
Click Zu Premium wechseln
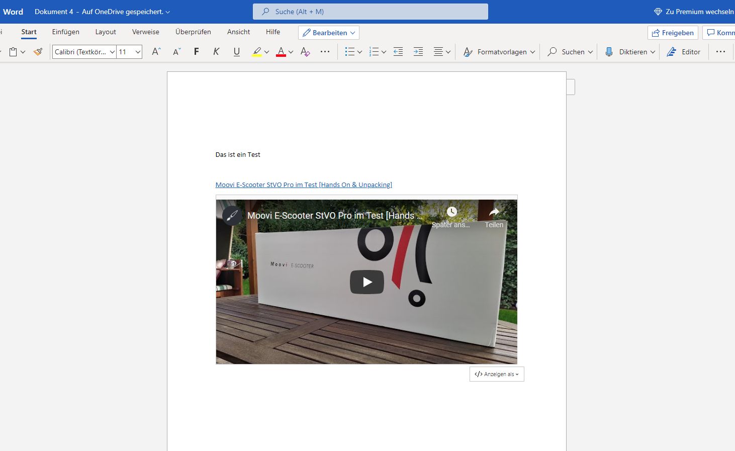coord(694,12)
